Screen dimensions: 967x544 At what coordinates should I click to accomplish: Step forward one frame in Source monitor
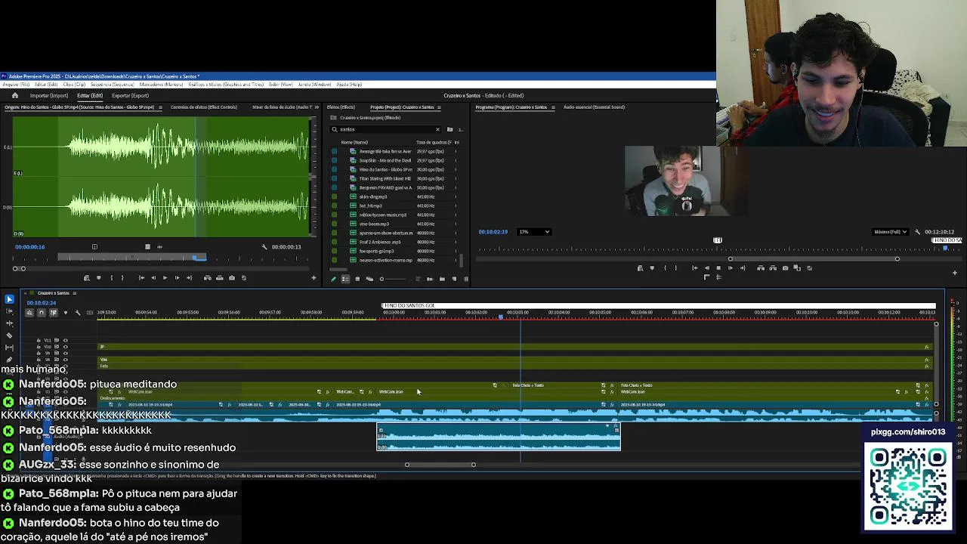(177, 278)
